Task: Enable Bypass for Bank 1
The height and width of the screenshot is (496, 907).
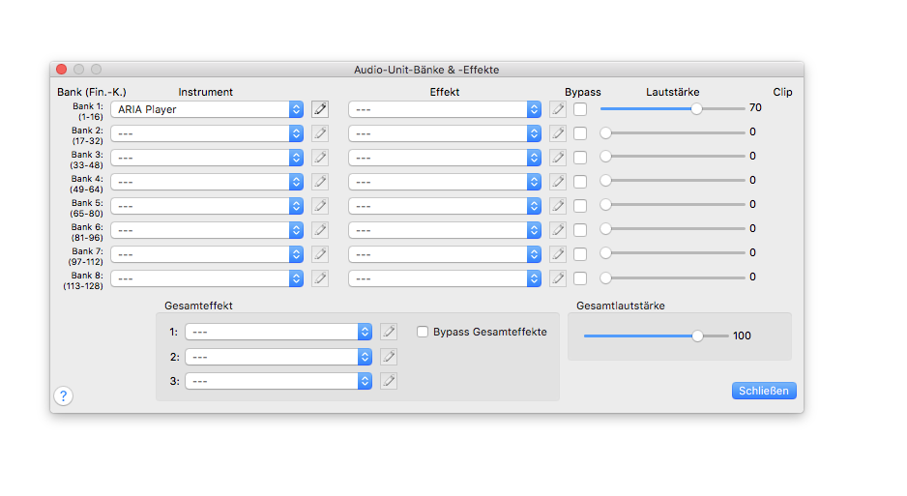Action: [x=580, y=109]
